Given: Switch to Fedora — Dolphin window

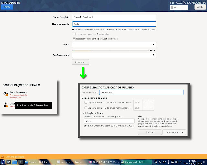Looking at the screenshot, I should [x=38, y=162].
